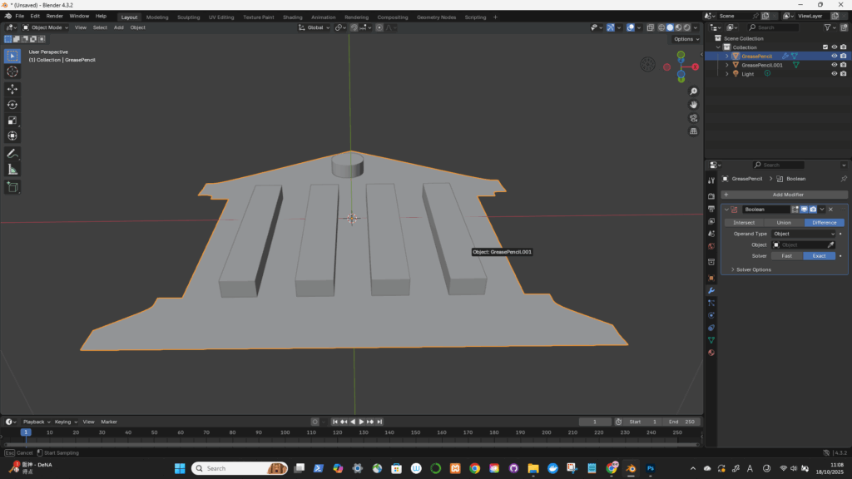Activate the Rotate tool
The width and height of the screenshot is (852, 479).
(x=12, y=104)
